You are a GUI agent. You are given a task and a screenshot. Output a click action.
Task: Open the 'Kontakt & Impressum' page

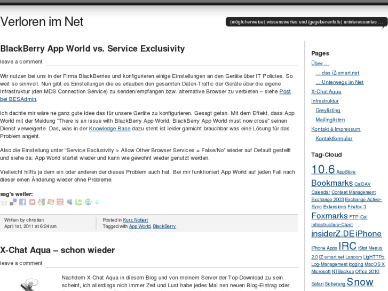click(336, 129)
